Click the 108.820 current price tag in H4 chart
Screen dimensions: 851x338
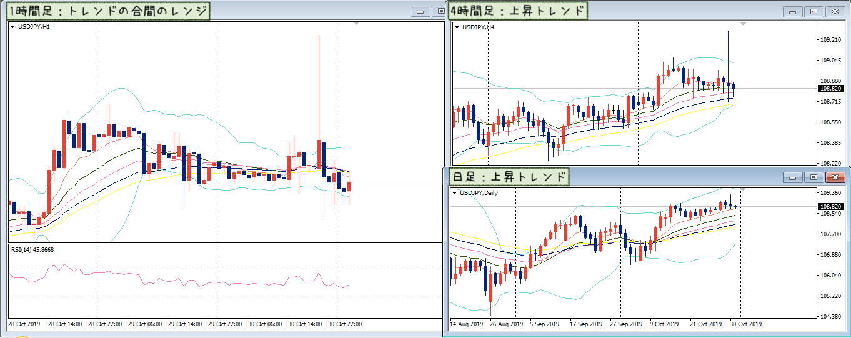[x=830, y=89]
